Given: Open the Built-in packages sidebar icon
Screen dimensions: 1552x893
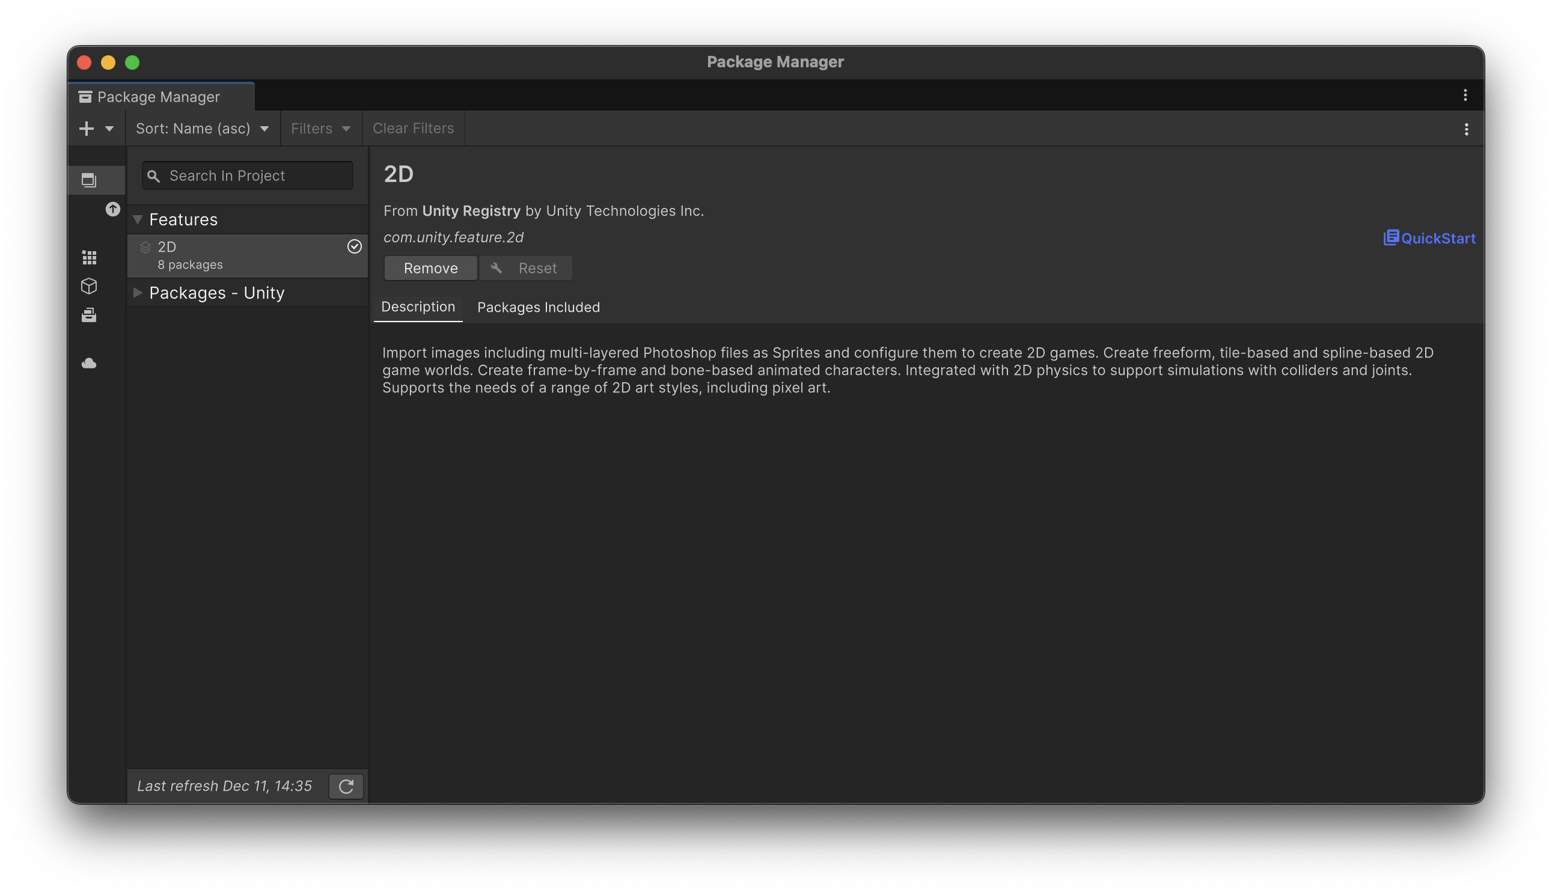Looking at the screenshot, I should pos(89,315).
